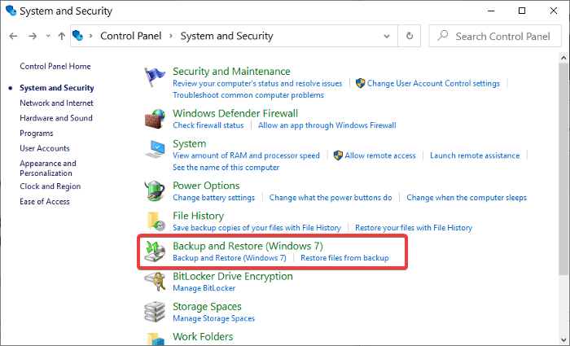Click the Security and Maintenance flag icon
The height and width of the screenshot is (346, 570).
155,77
